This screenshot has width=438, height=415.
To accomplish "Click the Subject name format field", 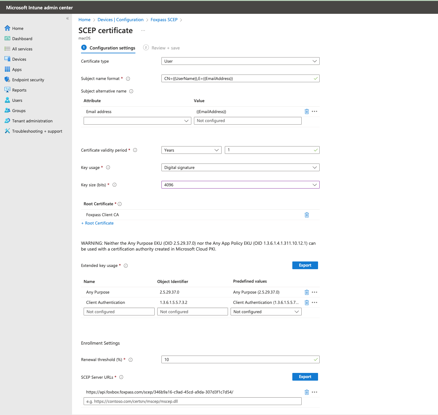I will pyautogui.click(x=241, y=78).
